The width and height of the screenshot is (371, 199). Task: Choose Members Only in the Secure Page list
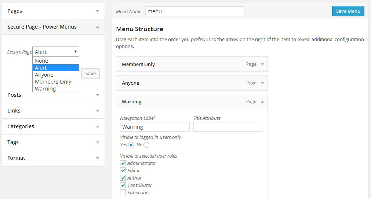(56, 82)
